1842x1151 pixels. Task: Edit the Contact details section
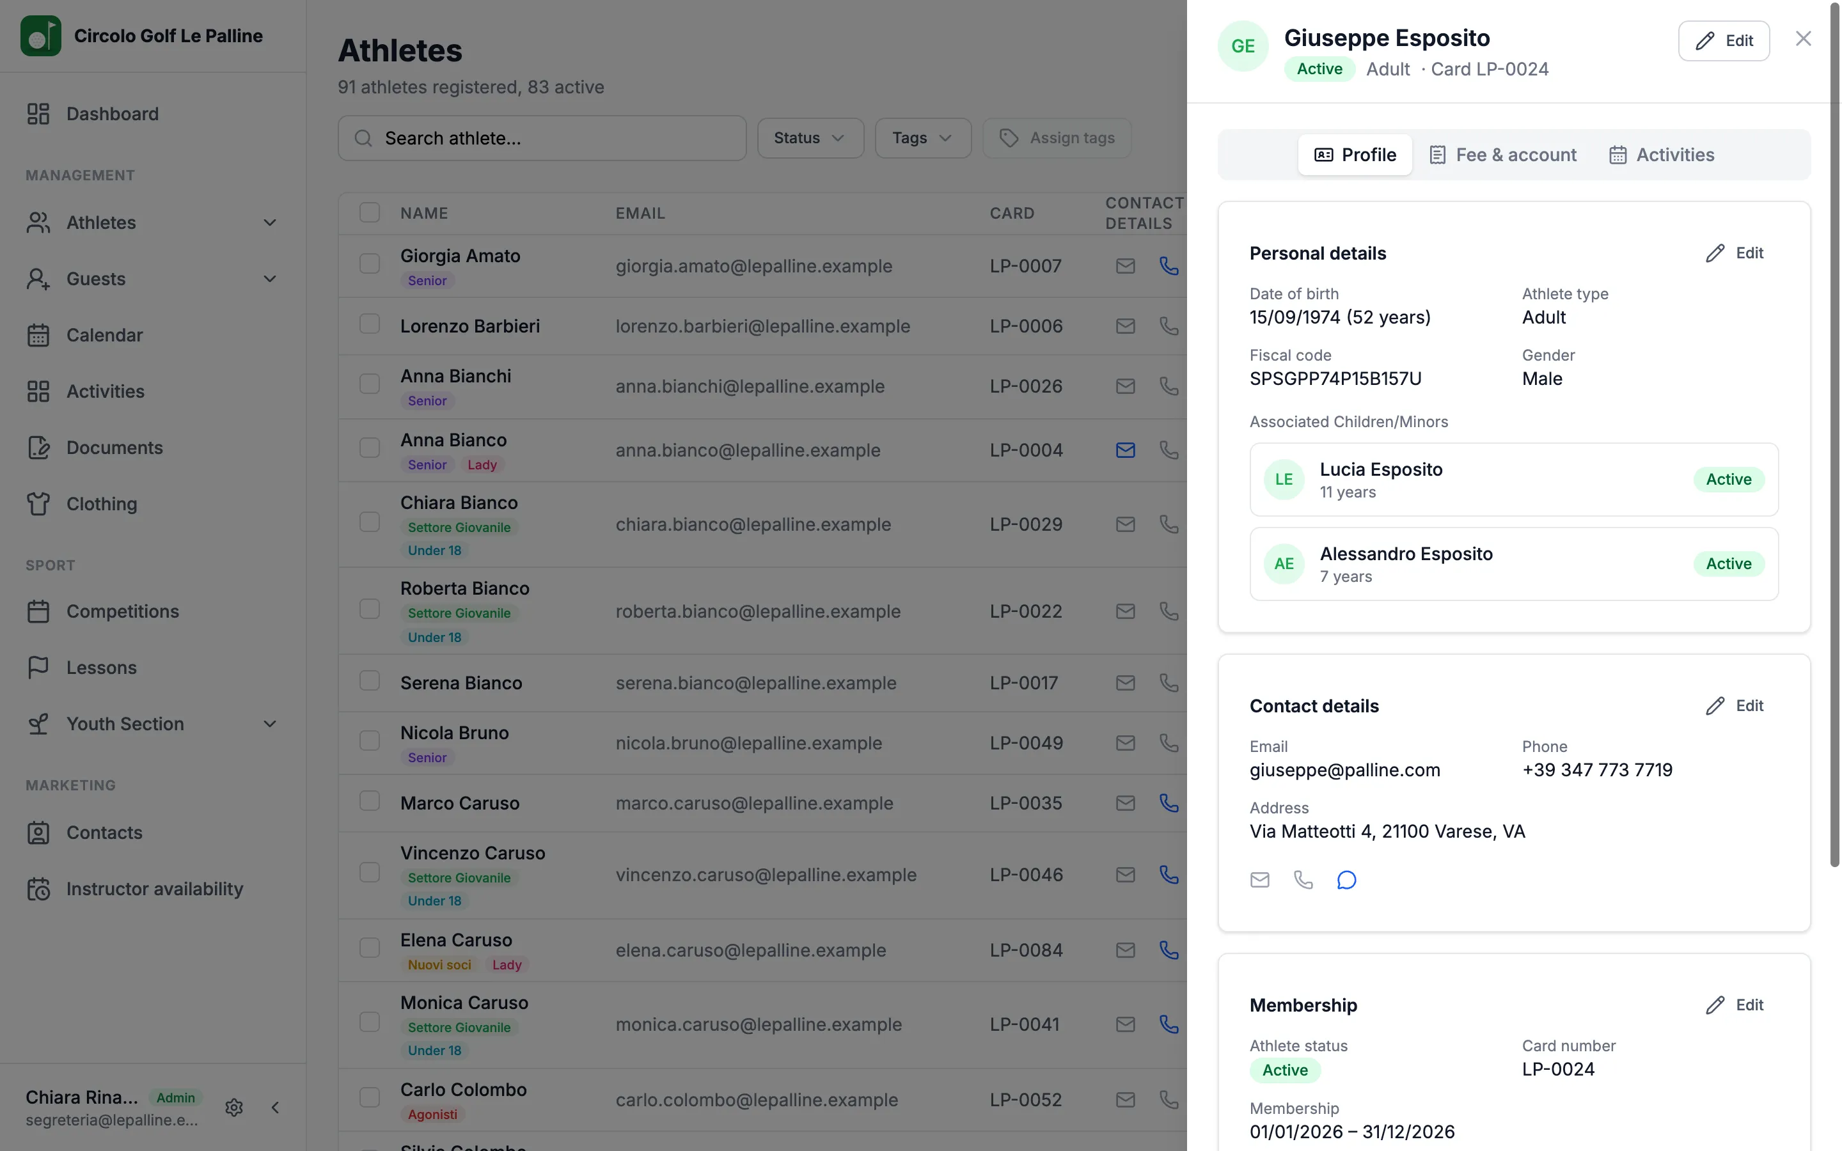click(x=1735, y=706)
